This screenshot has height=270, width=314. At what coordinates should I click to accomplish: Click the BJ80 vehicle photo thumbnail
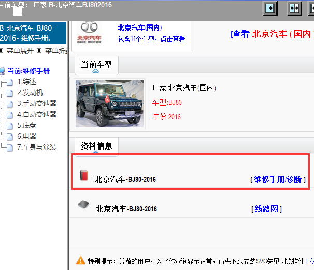click(109, 104)
